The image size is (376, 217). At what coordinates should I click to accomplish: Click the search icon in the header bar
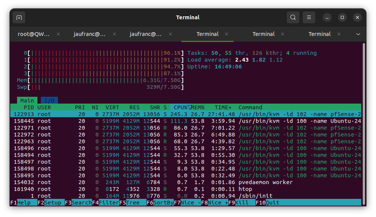[293, 17]
